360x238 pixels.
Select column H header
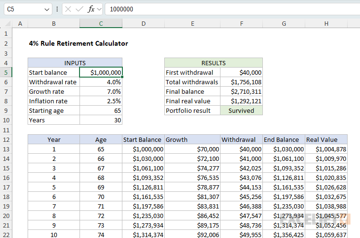click(x=326, y=24)
